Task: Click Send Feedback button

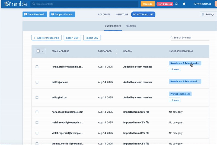Action: [x=35, y=14]
